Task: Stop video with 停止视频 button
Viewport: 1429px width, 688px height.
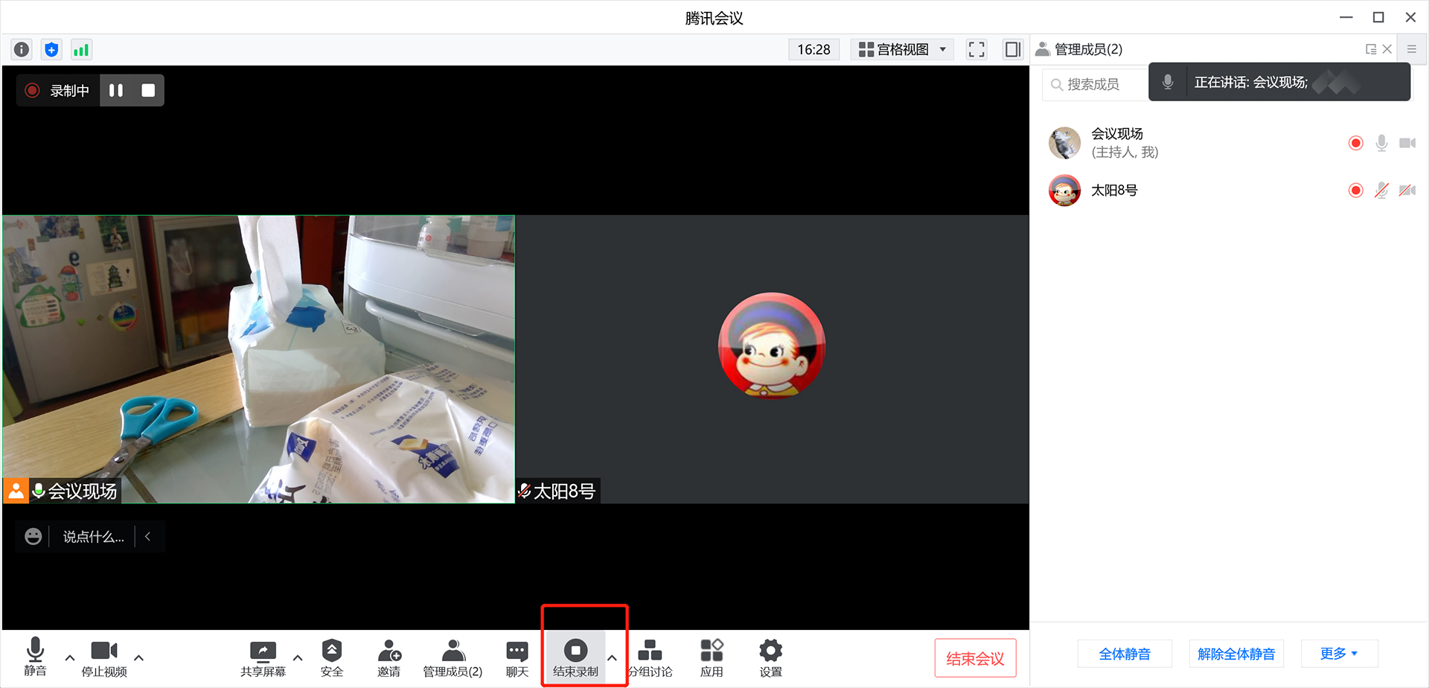Action: coord(104,658)
